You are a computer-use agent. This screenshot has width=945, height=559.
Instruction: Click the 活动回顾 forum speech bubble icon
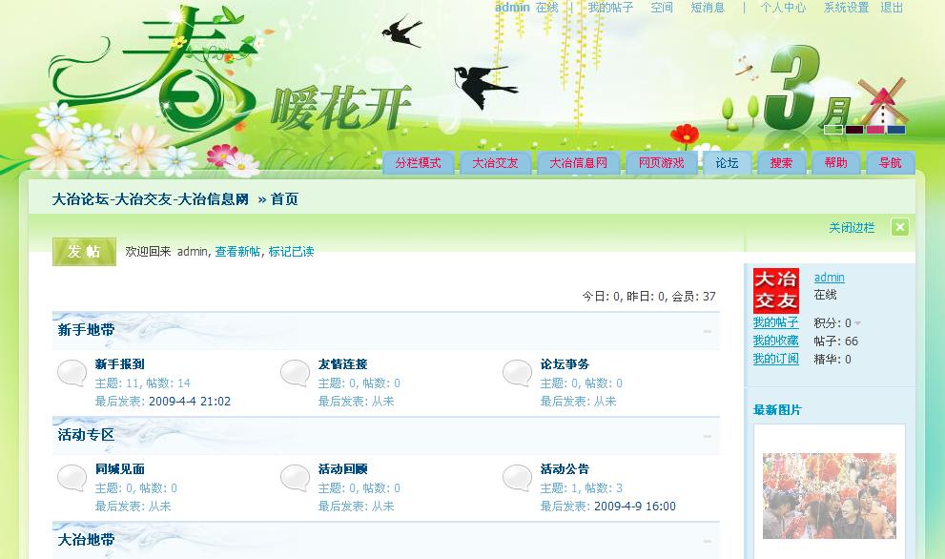296,478
